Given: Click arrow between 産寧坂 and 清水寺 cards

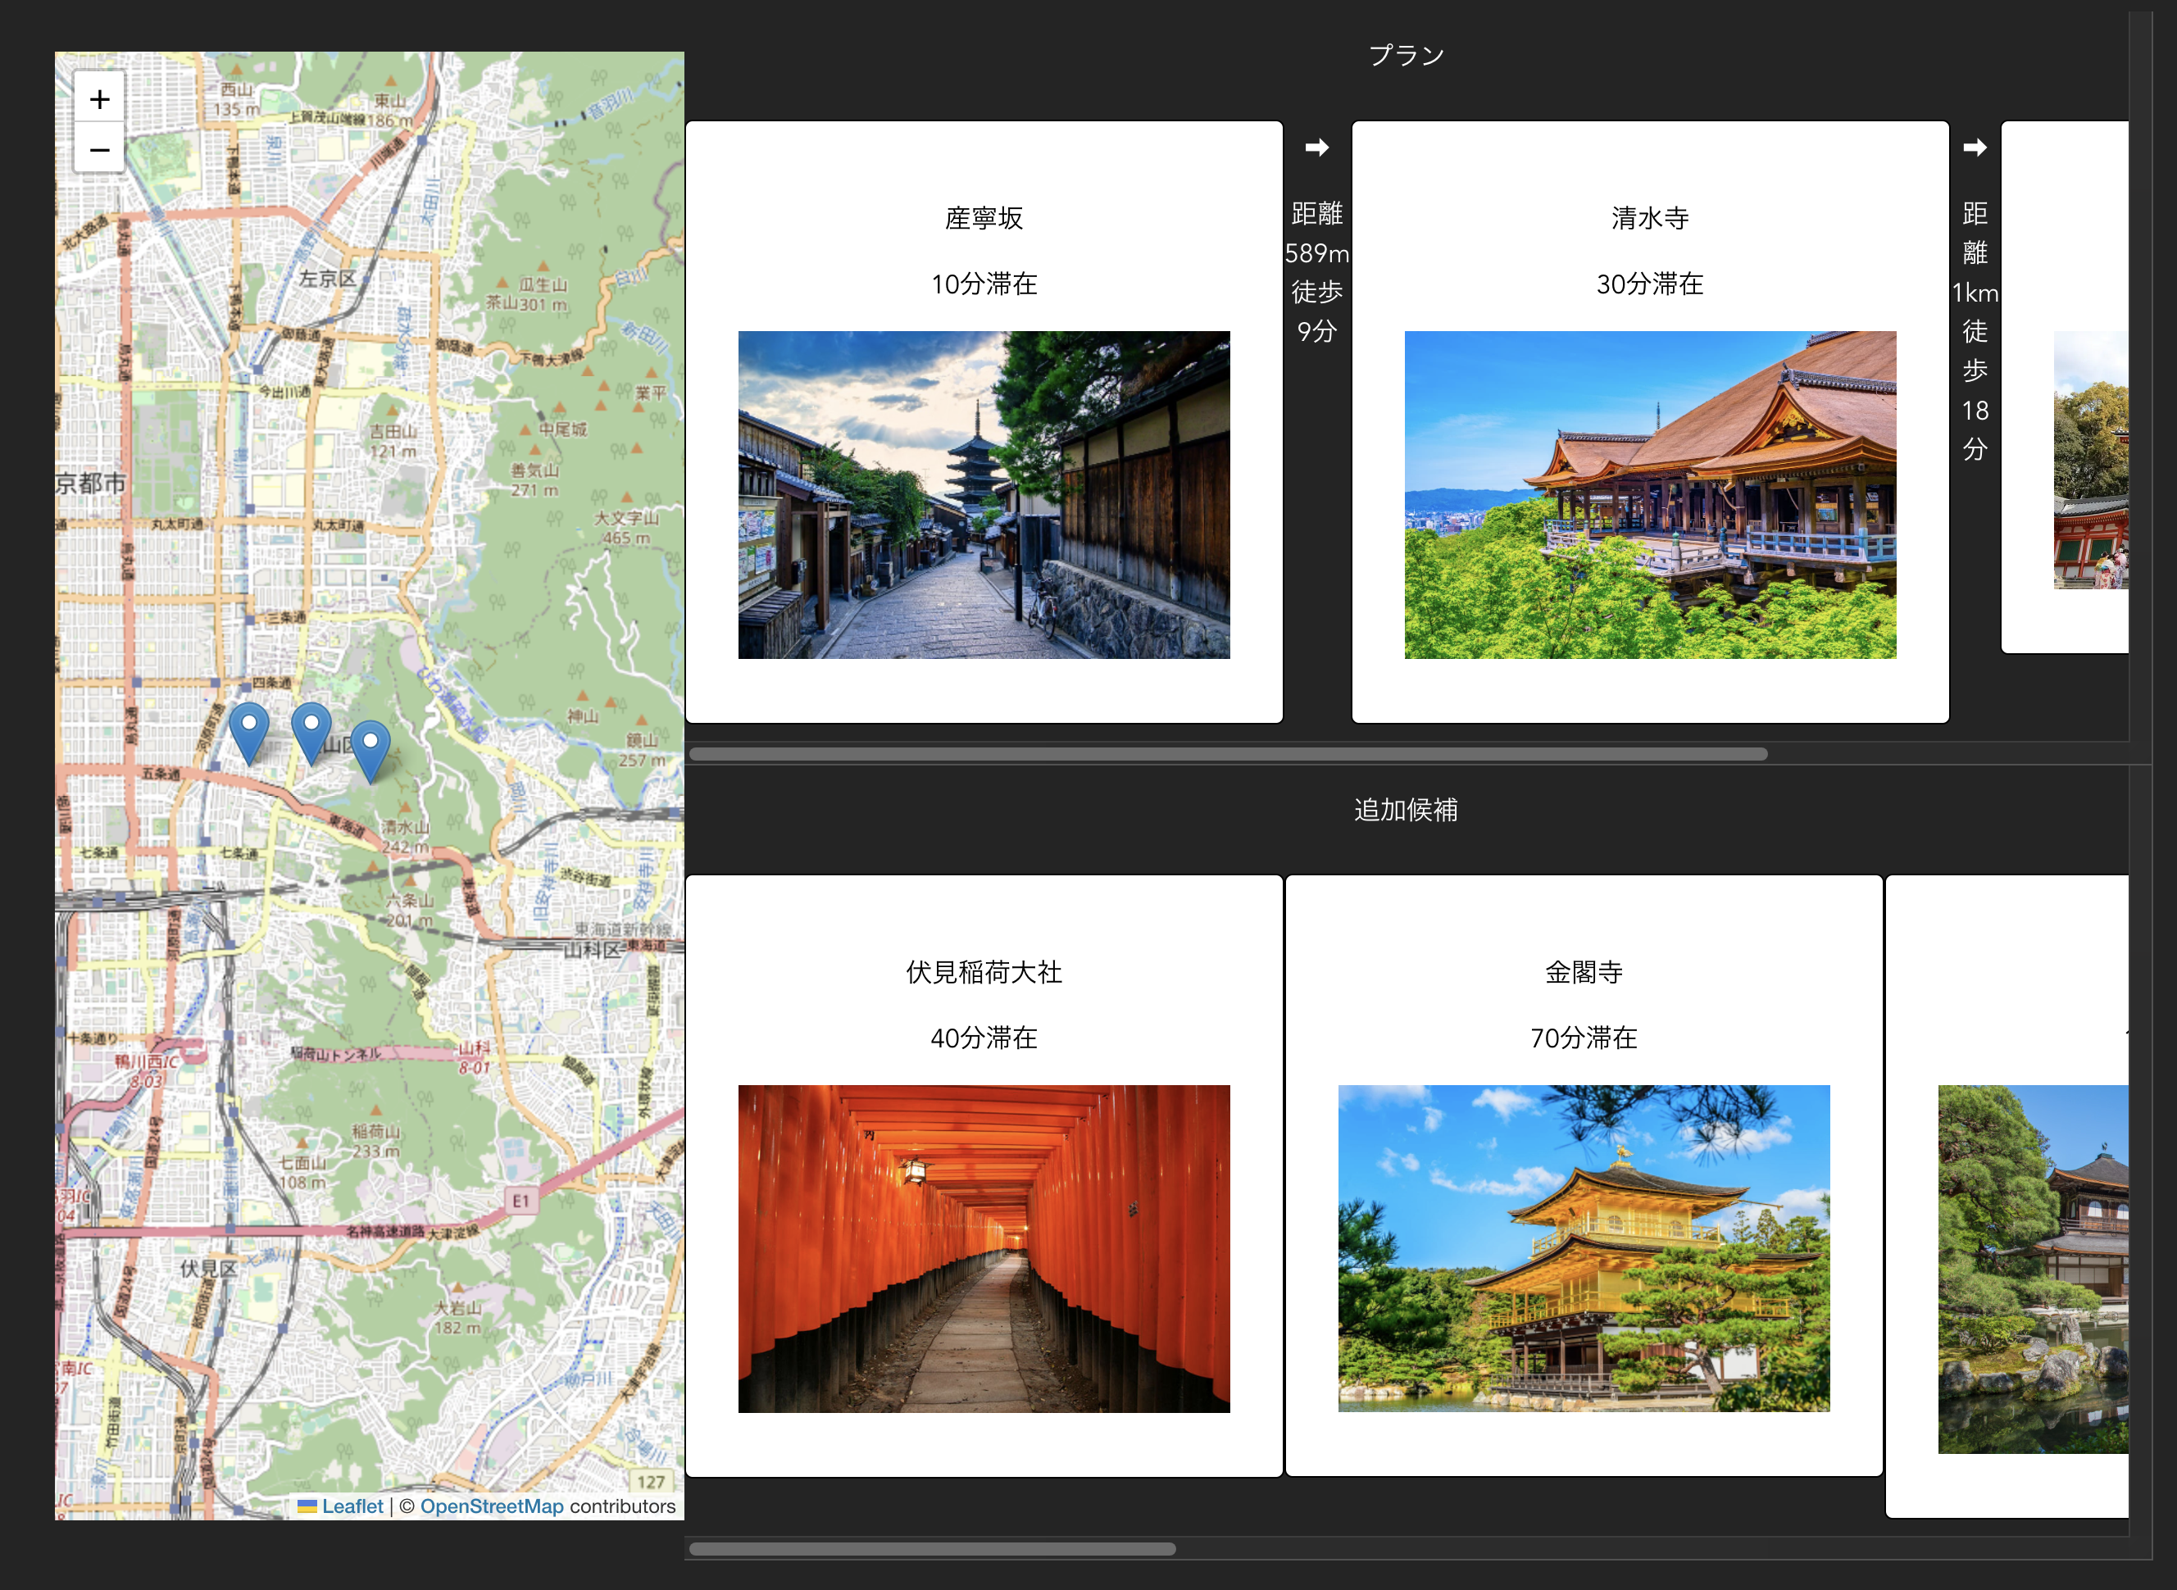Looking at the screenshot, I should pos(1316,148).
